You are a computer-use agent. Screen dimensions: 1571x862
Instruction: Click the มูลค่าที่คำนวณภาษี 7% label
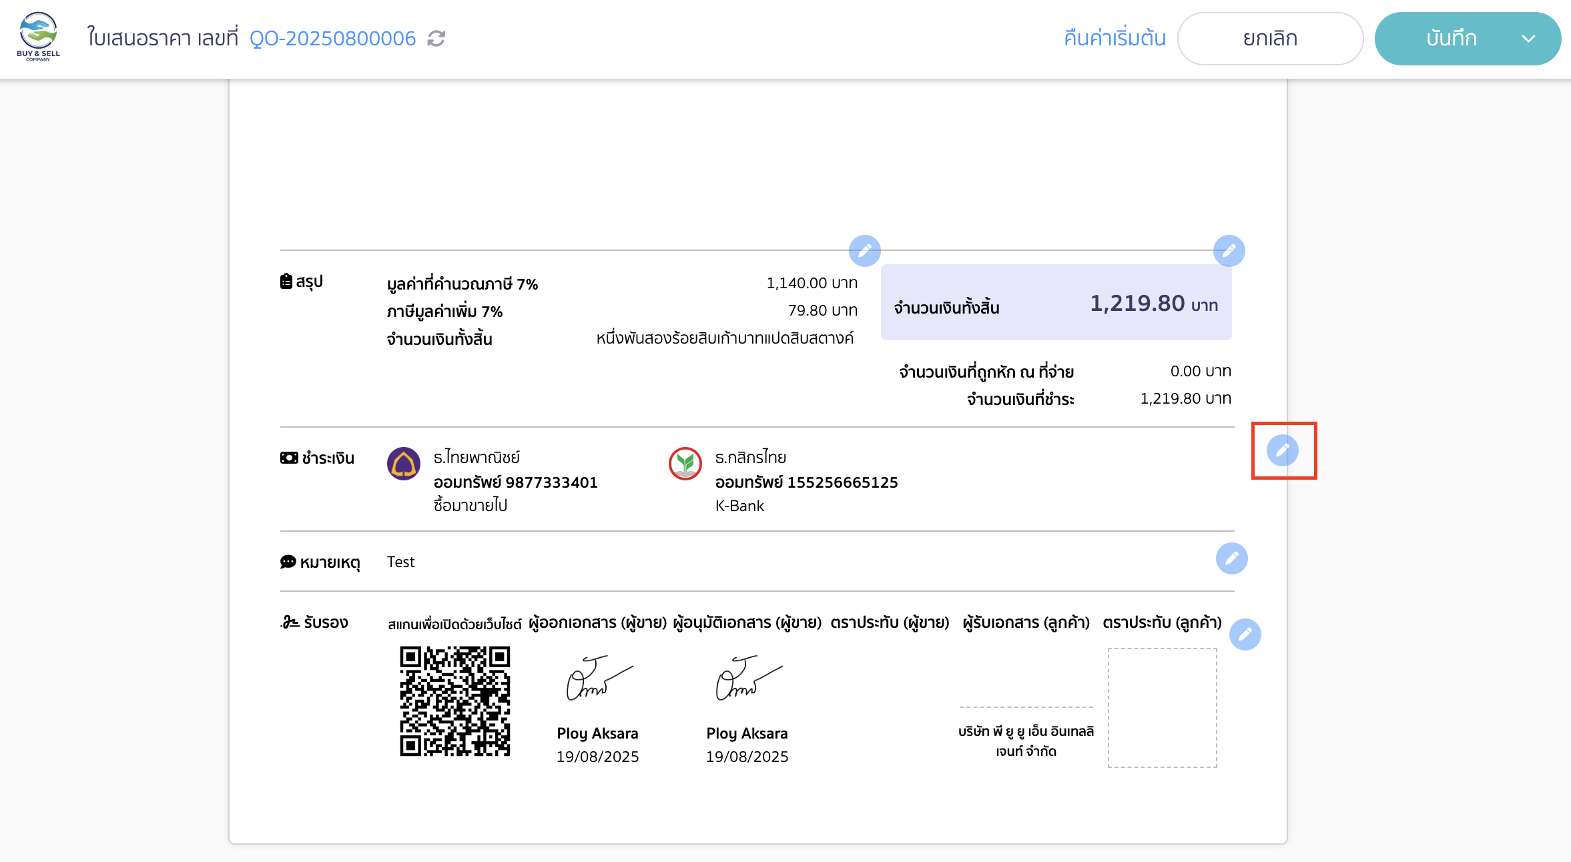[x=462, y=284]
